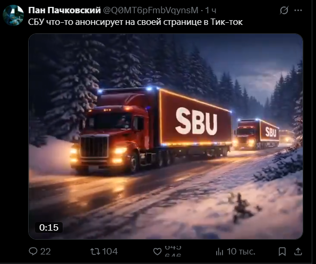Click the repost count 104
Image resolution: width=316 pixels, height=264 pixels.
point(110,251)
